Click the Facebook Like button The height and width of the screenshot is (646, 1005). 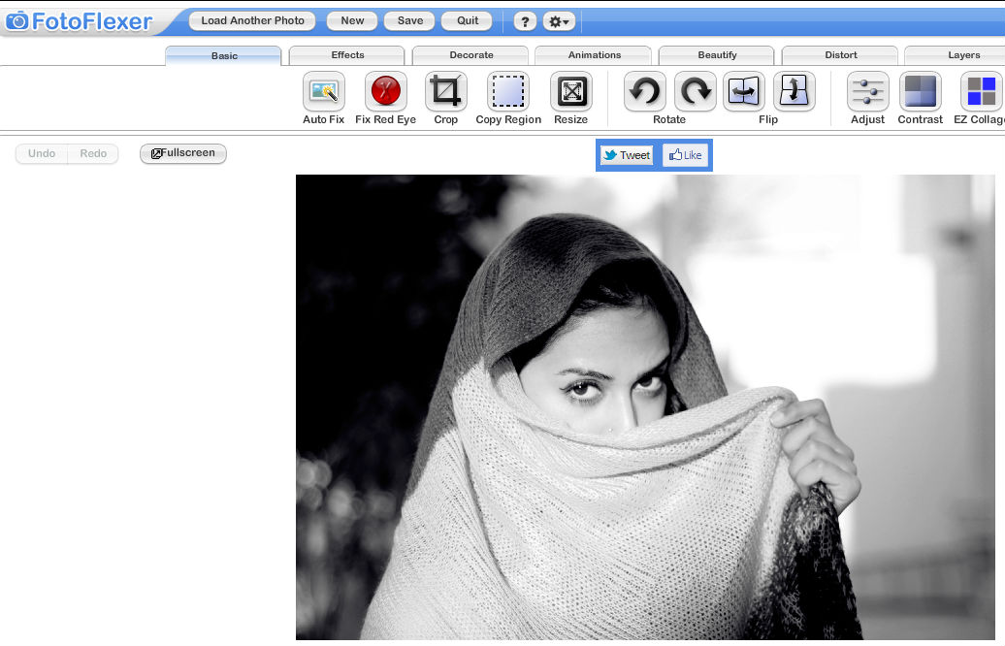[685, 155]
